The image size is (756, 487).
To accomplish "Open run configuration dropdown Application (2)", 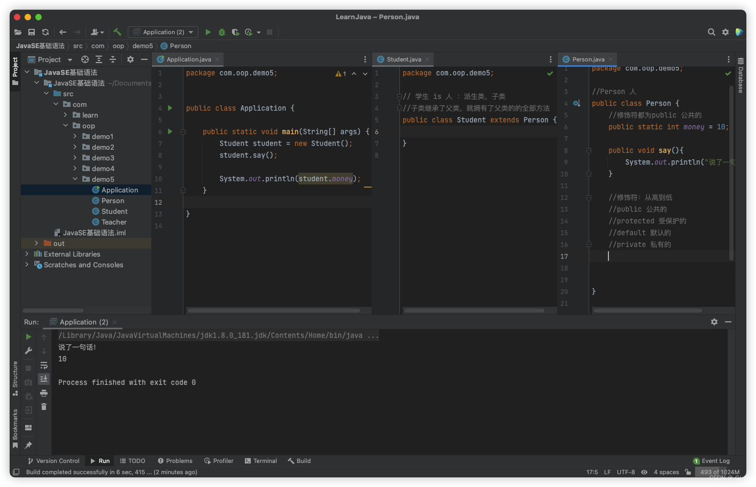I will click(x=163, y=32).
